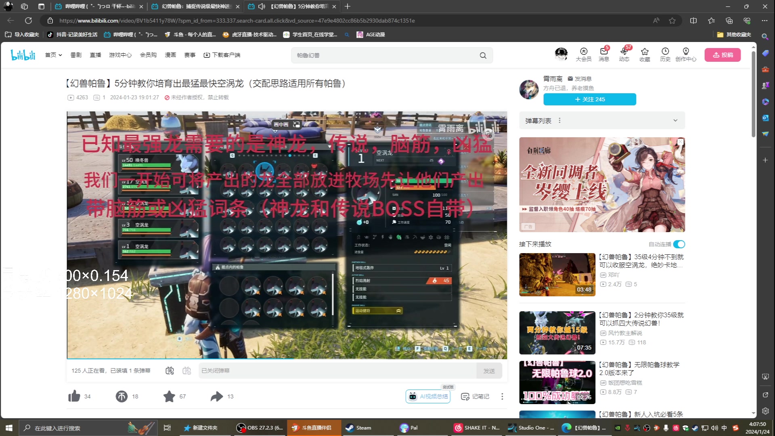Expand the 首页 dropdown menu
Screen dimensions: 775x436
(x=53, y=55)
